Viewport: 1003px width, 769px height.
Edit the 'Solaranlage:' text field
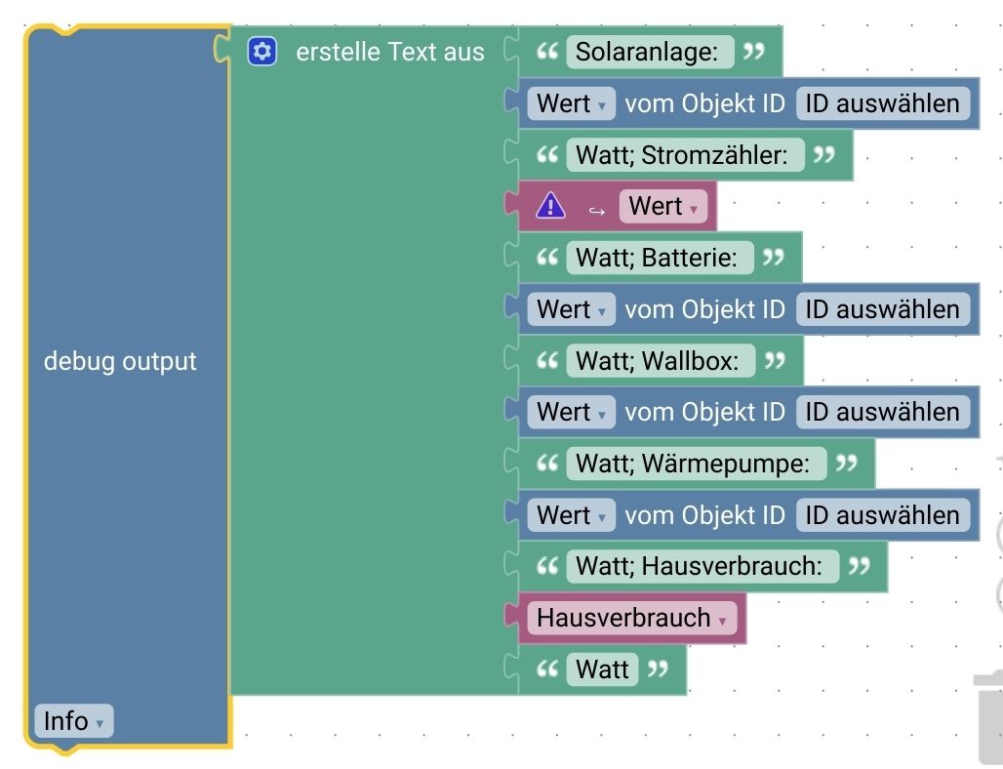[648, 52]
